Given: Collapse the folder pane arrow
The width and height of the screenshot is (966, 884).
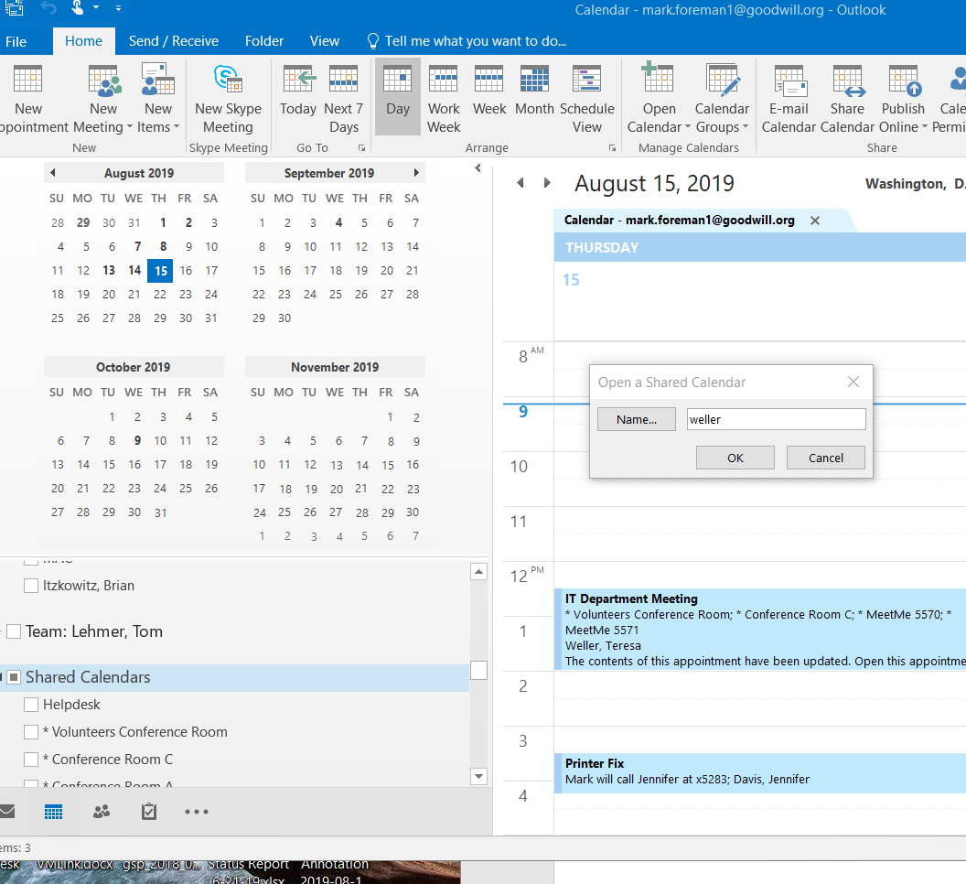Looking at the screenshot, I should click(x=478, y=167).
